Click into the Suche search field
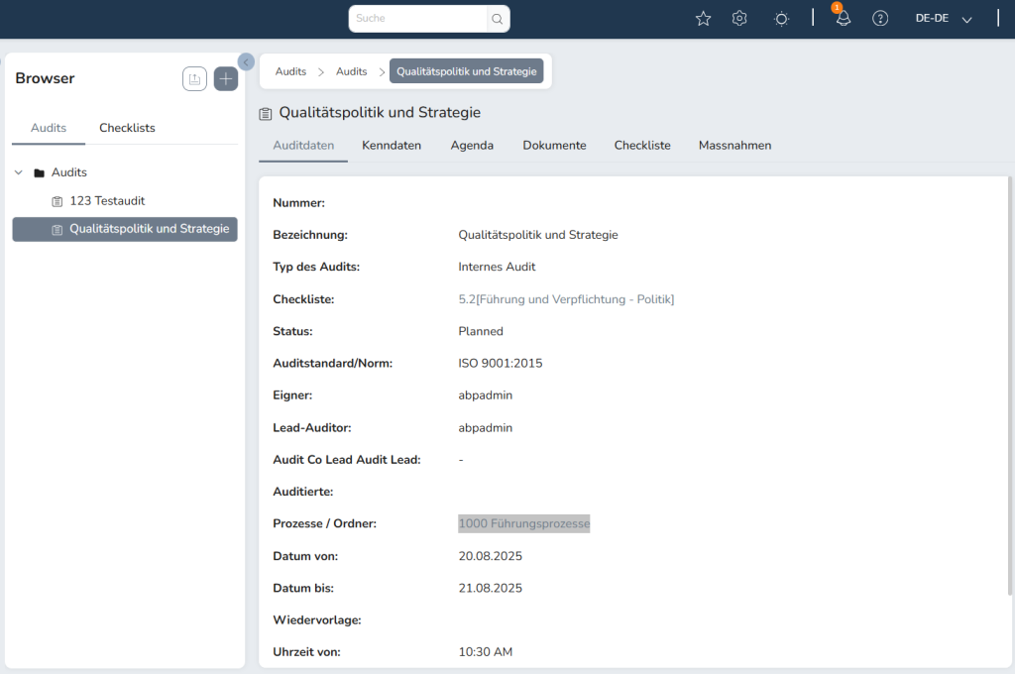Screen dimensions: 1015x674 click(x=418, y=19)
